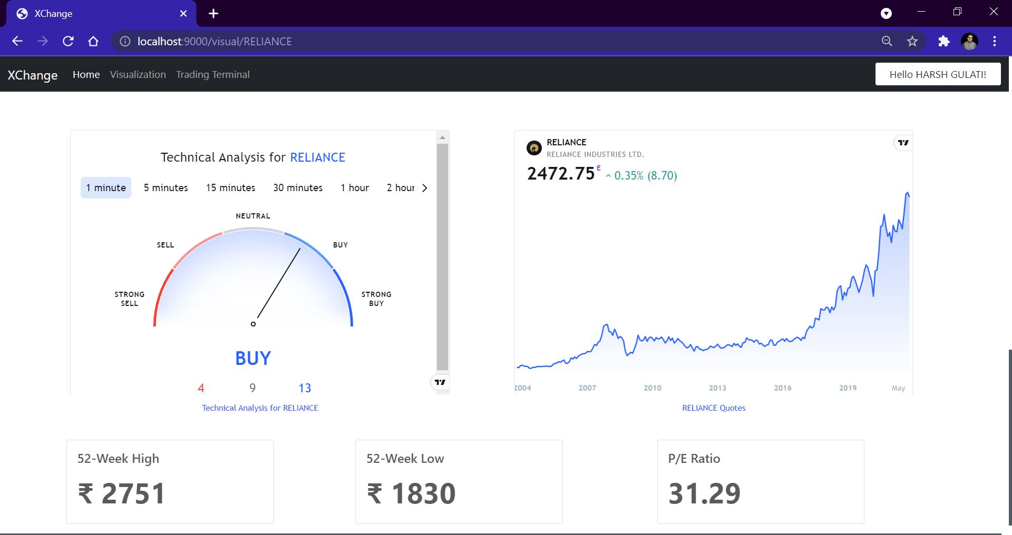
Task: Open the Chrome profile avatar
Action: pos(969,41)
